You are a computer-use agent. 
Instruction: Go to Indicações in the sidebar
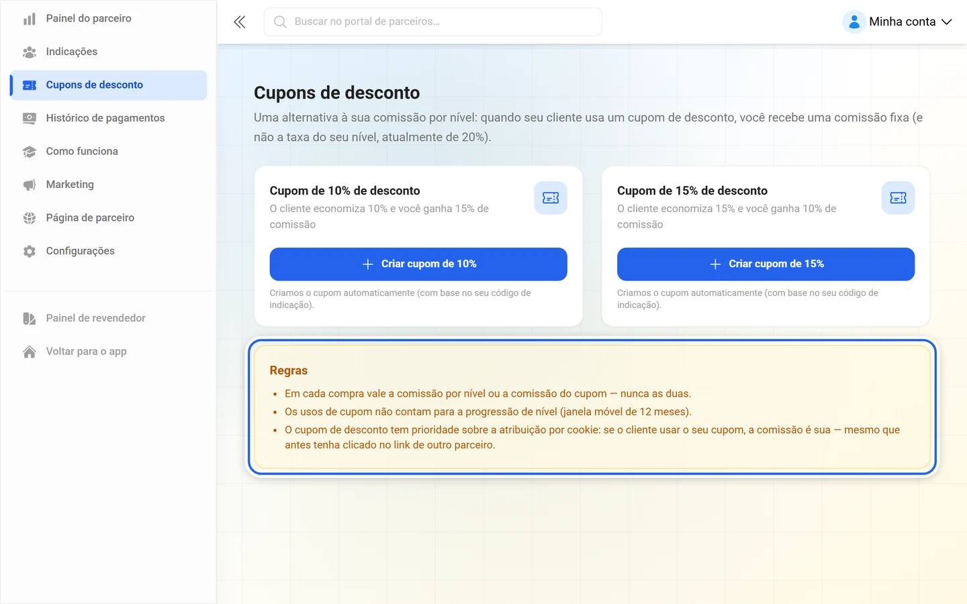tap(109, 52)
